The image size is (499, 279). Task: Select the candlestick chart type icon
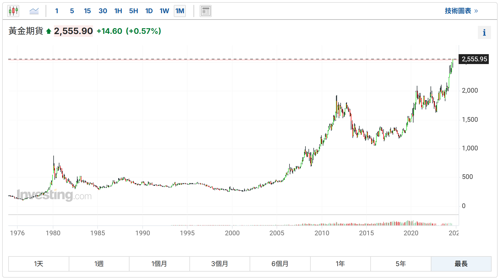[13, 11]
